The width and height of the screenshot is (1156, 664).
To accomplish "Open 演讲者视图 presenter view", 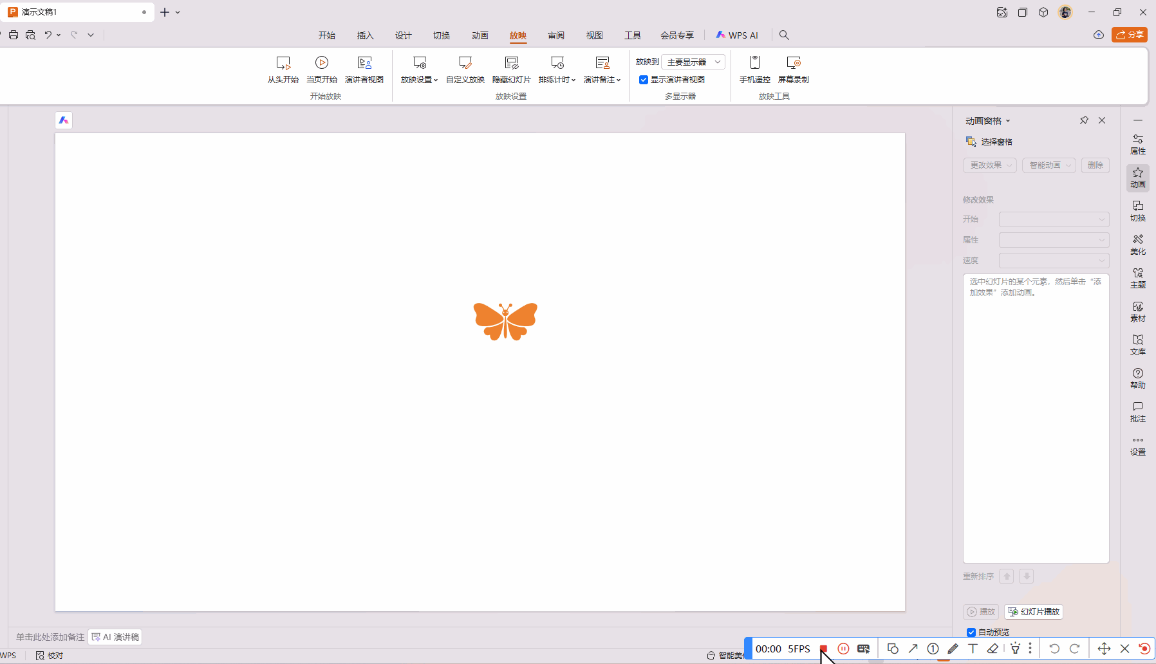I will point(364,63).
